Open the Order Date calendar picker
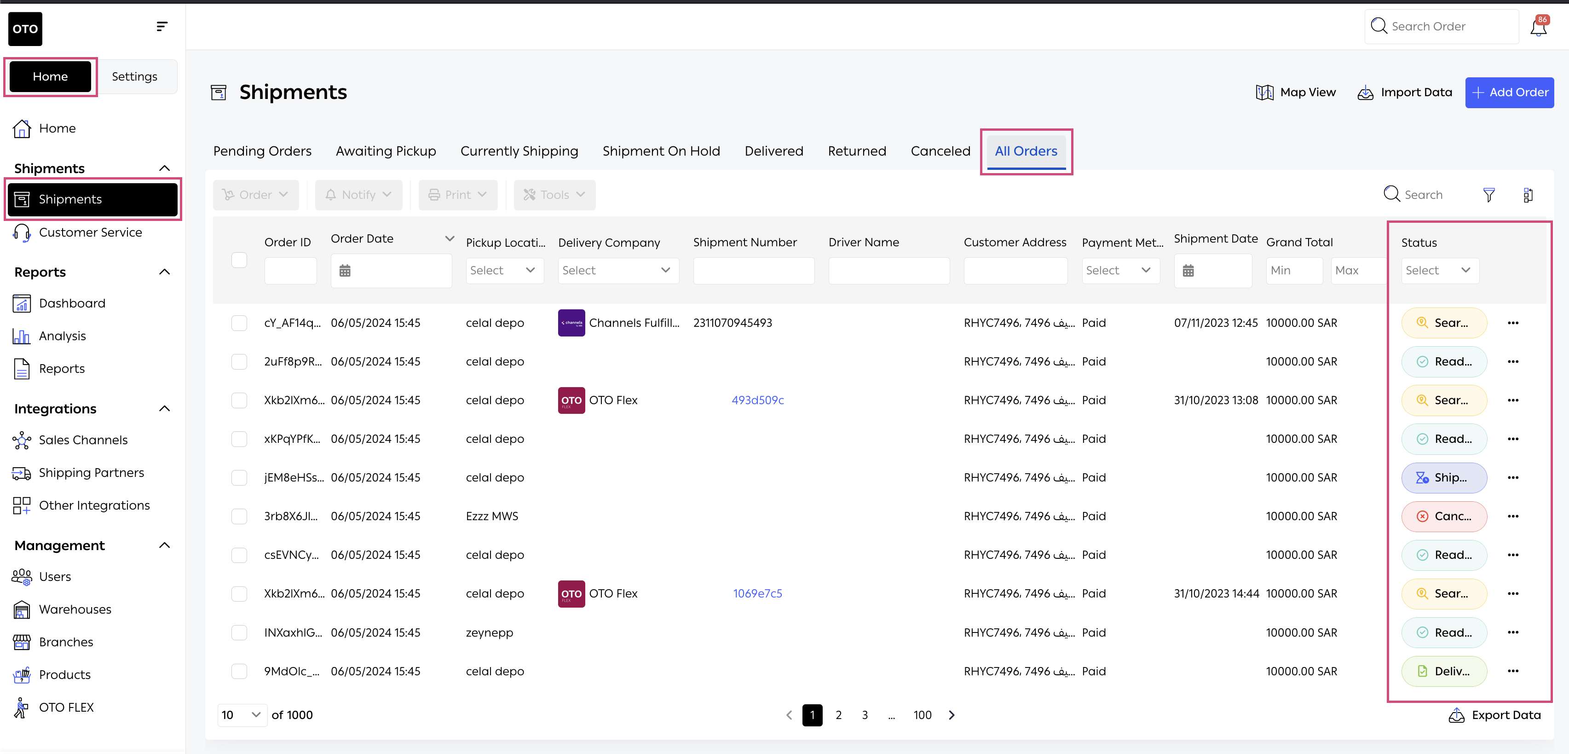This screenshot has width=1569, height=754. coord(345,271)
